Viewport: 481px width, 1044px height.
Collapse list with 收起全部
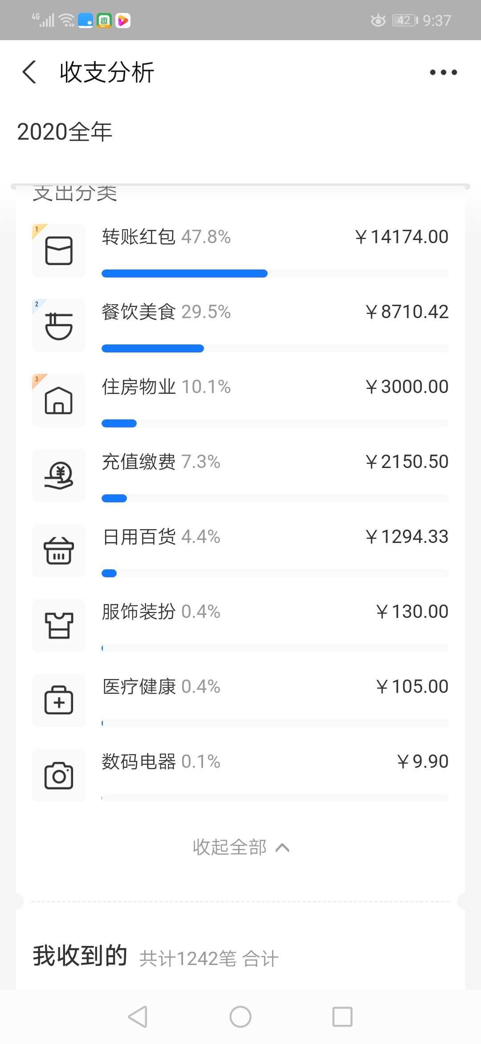pos(230,847)
